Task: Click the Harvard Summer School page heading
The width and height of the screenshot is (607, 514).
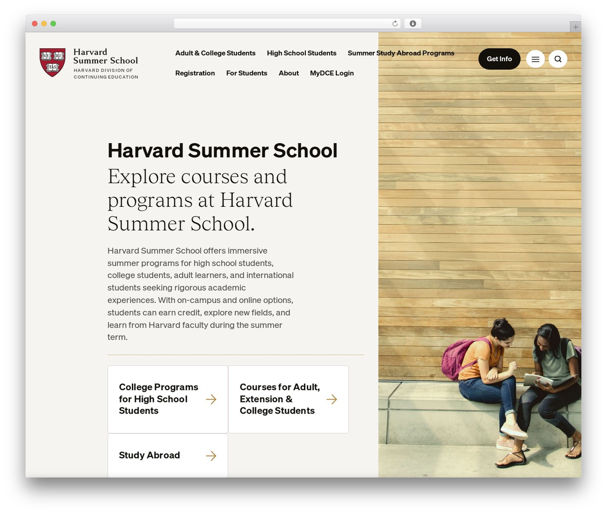Action: point(222,151)
